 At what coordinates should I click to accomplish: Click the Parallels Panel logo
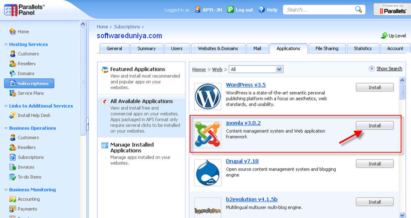[x=24, y=10]
